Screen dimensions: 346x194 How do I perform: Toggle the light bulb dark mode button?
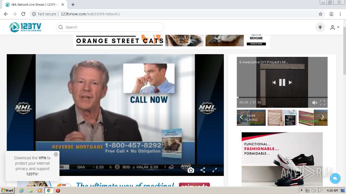320,27
